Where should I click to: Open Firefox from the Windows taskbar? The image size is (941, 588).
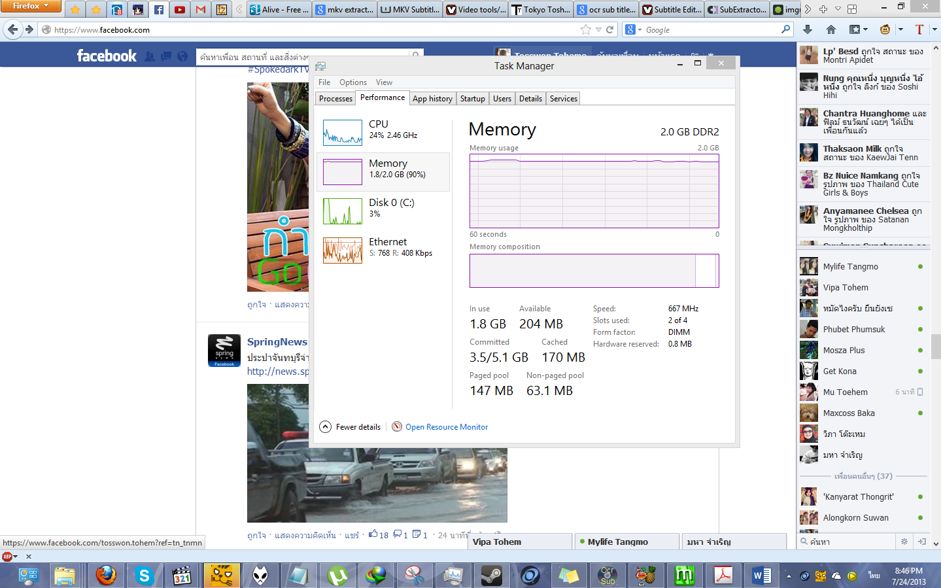point(106,576)
